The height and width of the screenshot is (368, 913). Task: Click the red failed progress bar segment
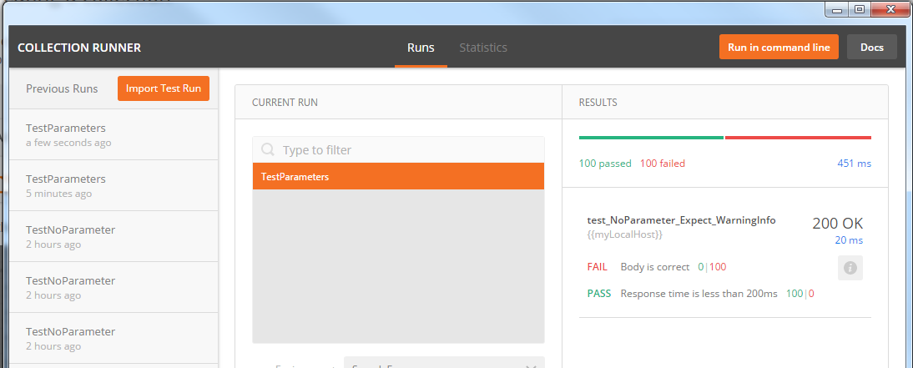799,138
